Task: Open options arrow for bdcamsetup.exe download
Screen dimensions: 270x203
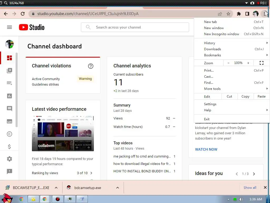Action: pos(118,188)
